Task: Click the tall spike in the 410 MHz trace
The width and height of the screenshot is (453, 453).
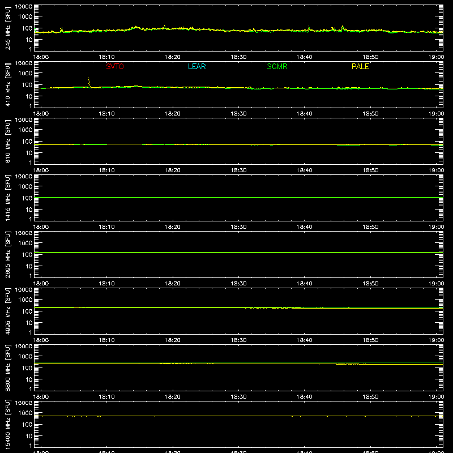Action: (x=89, y=82)
